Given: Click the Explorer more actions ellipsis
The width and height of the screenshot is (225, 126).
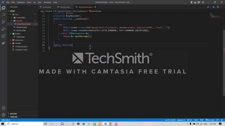Looking at the screenshot, I should pos(35,7).
